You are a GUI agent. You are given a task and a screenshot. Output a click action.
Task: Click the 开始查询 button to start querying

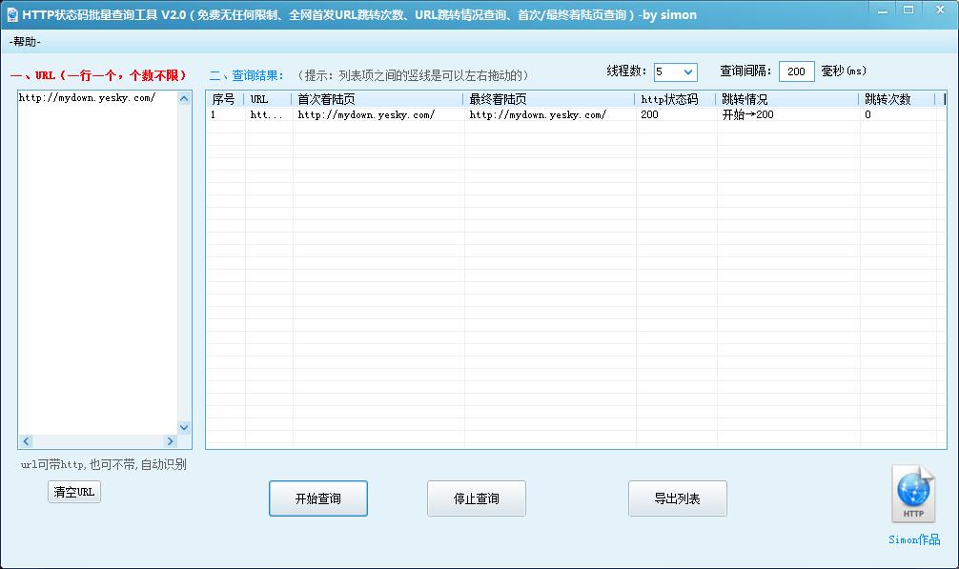[318, 498]
